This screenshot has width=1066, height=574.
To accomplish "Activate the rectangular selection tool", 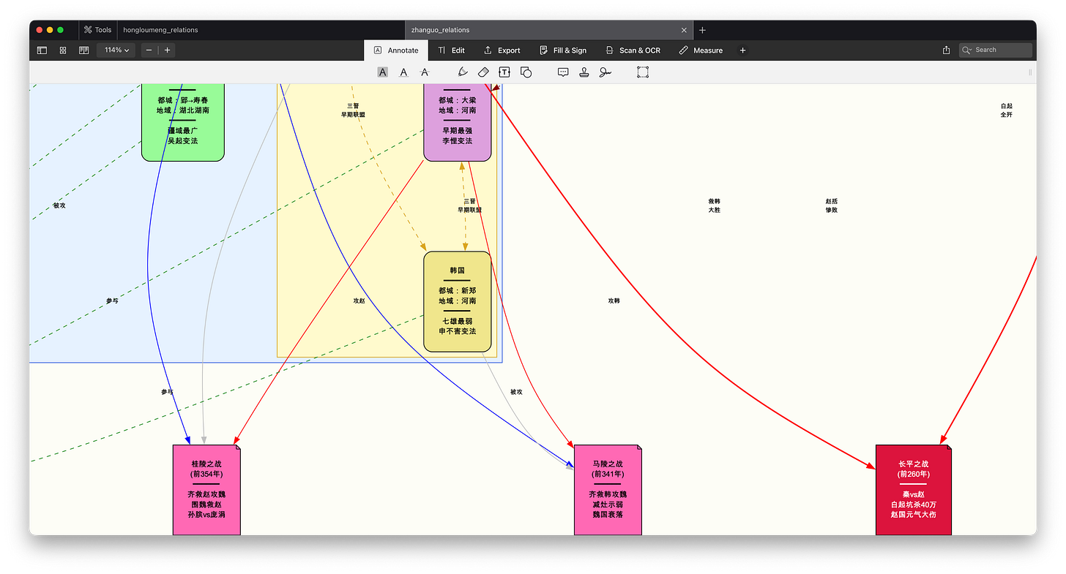I will coord(643,72).
